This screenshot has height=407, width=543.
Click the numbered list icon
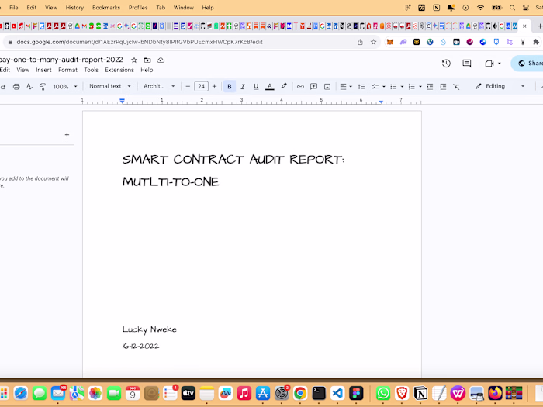pos(412,87)
